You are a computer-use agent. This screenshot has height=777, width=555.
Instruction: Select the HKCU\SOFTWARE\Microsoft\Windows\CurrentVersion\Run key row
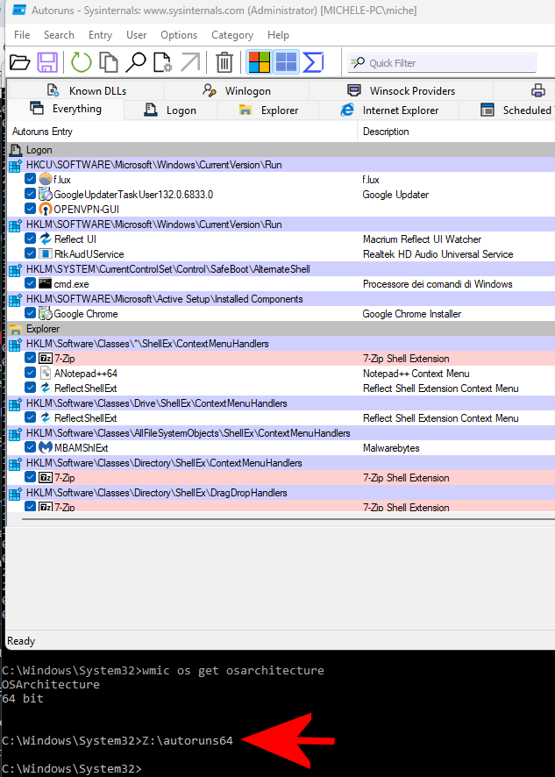[281, 165]
